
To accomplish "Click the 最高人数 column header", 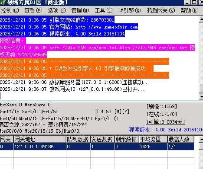I will coord(181,139).
